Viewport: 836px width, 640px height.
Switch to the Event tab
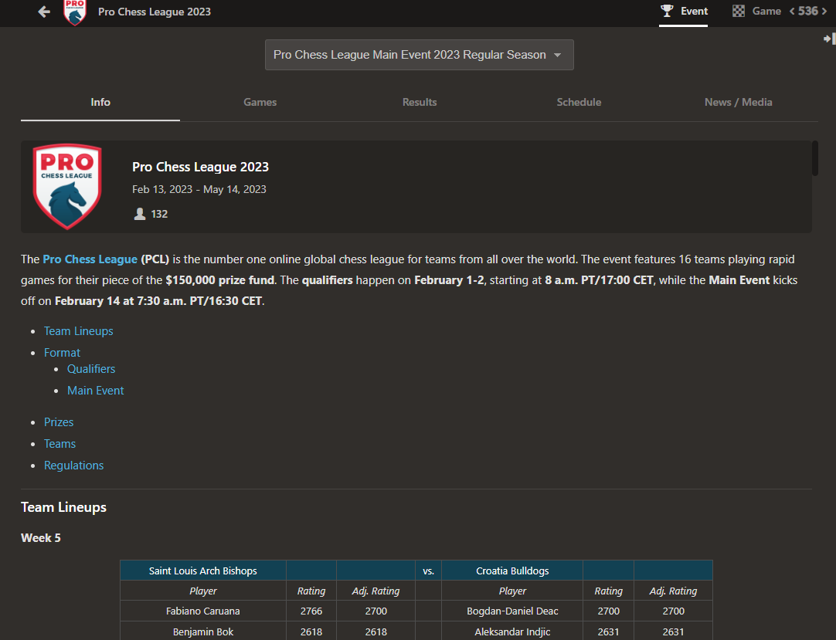tap(684, 11)
